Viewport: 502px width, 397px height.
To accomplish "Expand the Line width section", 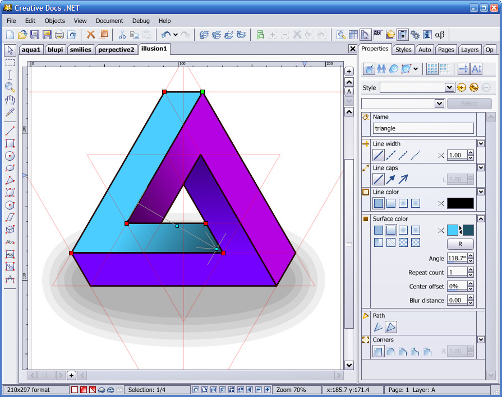I will pos(481,143).
